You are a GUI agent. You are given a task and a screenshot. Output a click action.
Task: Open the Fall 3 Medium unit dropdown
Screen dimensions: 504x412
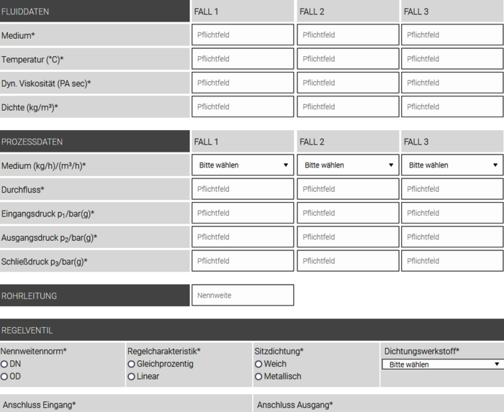point(452,165)
